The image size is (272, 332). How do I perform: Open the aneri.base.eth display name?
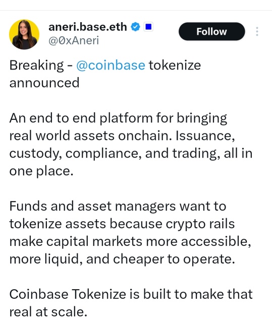click(88, 27)
